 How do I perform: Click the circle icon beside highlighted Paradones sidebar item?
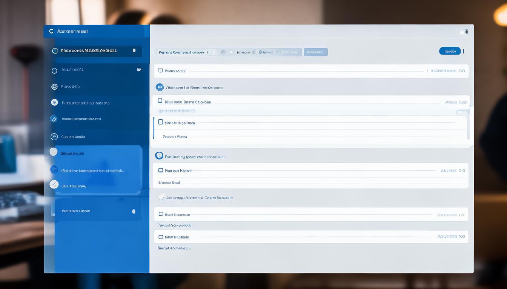pyautogui.click(x=55, y=51)
